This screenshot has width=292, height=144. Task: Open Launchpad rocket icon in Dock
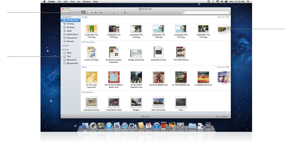93,126
